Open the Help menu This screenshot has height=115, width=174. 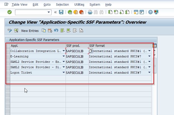coord(108,5)
